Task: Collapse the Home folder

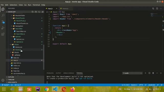Action: pyautogui.click(x=16, y=44)
